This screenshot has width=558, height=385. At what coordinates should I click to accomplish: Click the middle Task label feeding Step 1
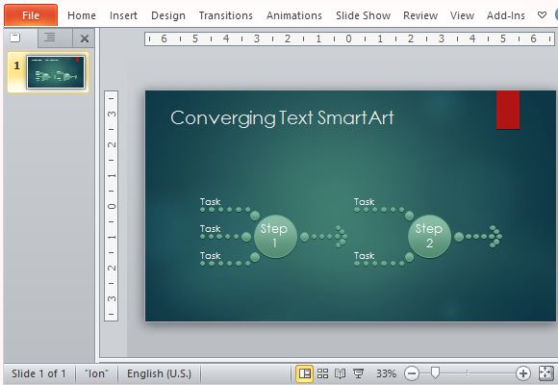[210, 229]
